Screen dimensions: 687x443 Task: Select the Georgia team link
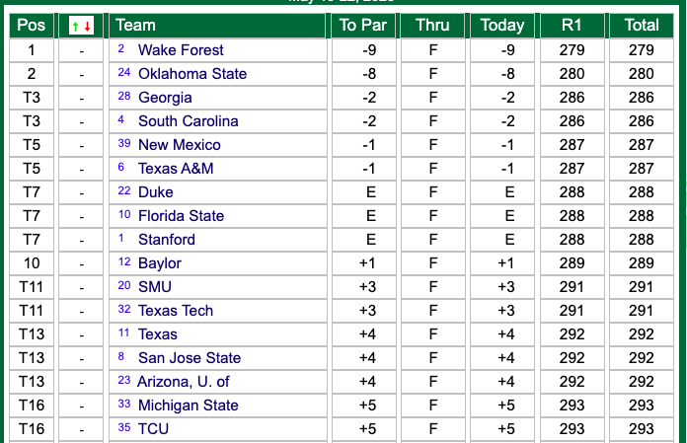tap(165, 97)
